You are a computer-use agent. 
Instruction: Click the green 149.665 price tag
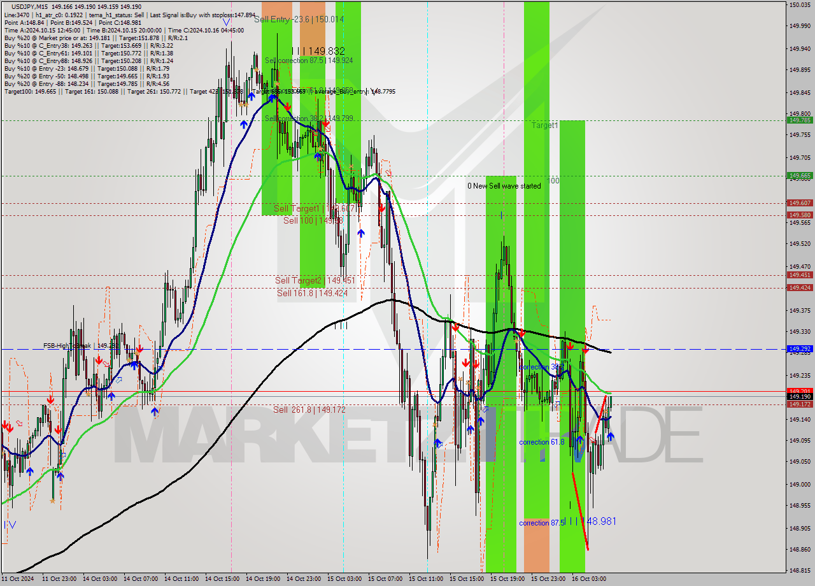[800, 175]
